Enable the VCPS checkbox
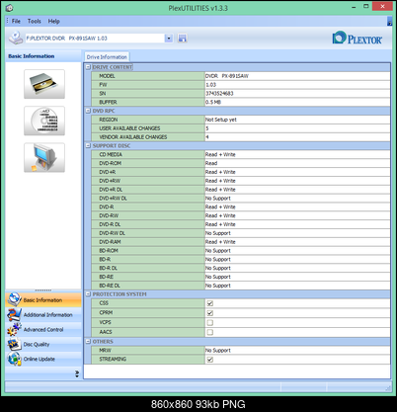This screenshot has width=397, height=412. coord(210,322)
